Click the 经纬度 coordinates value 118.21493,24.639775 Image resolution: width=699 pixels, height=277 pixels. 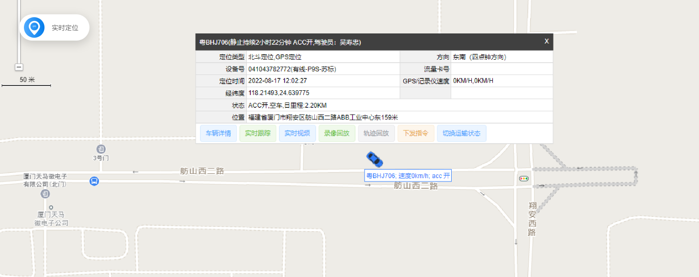pos(278,93)
